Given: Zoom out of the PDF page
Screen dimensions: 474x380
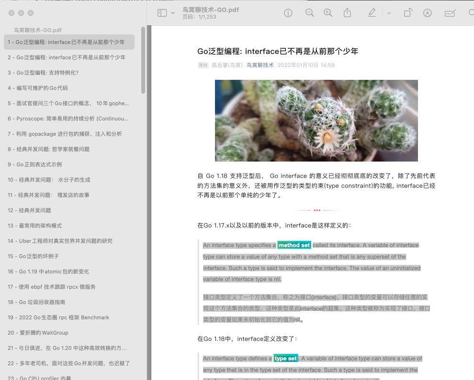Looking at the screenshot, I should click(310, 13).
